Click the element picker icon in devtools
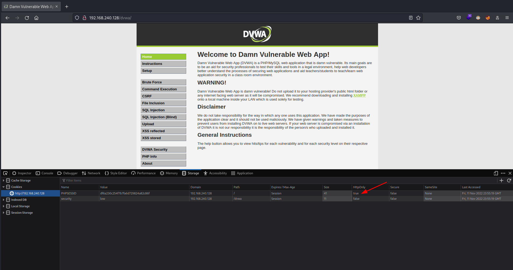 [5, 173]
